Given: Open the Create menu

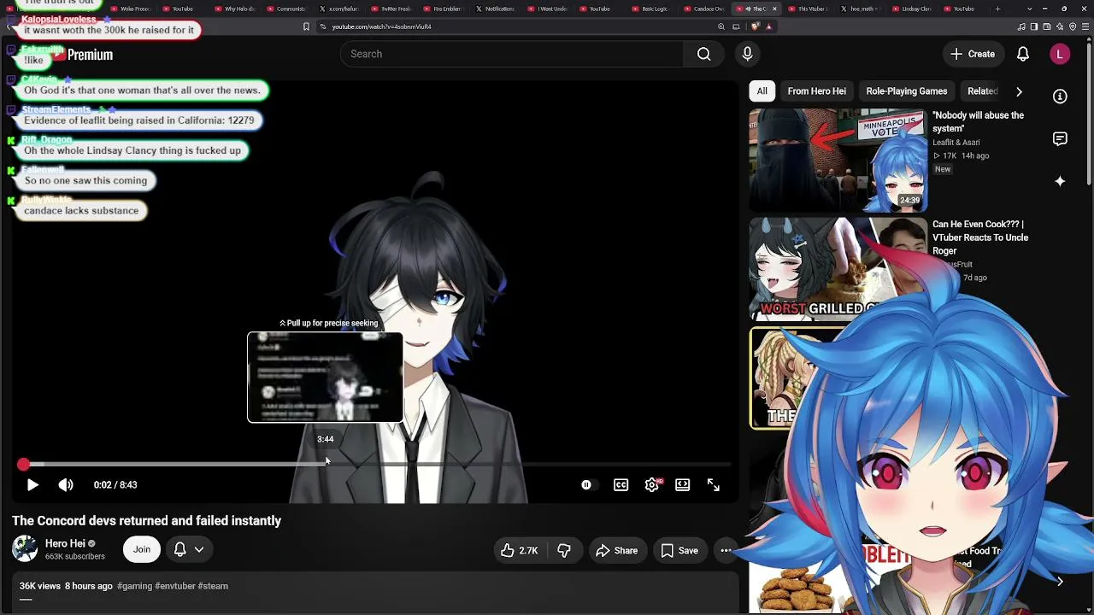Looking at the screenshot, I should pos(973,54).
